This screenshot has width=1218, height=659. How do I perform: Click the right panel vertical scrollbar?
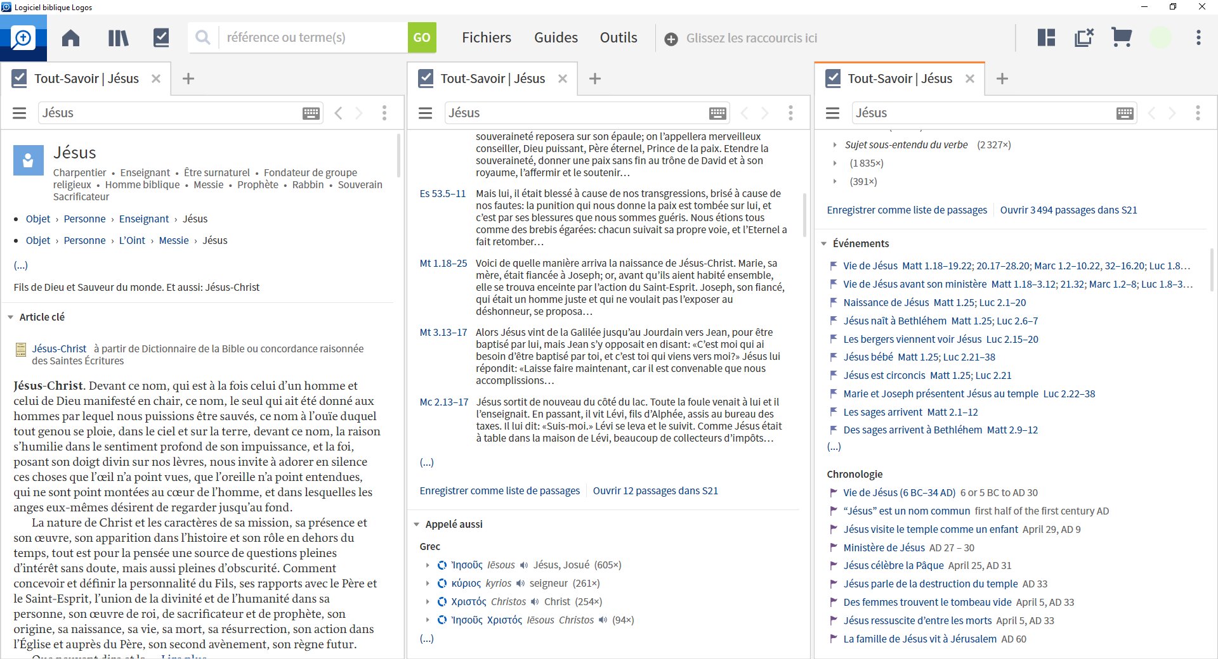[1212, 269]
